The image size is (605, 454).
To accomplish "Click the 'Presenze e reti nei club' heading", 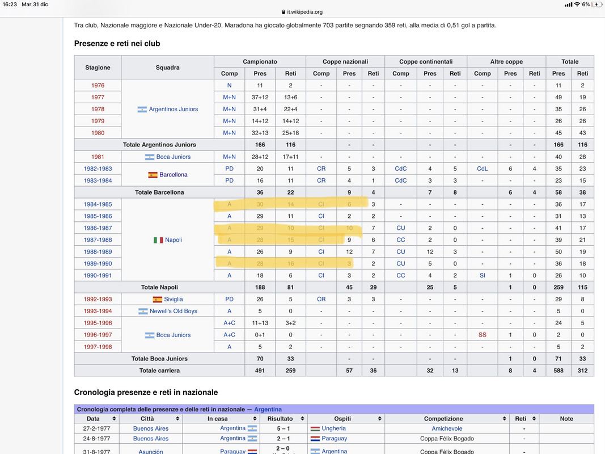I will [x=117, y=44].
